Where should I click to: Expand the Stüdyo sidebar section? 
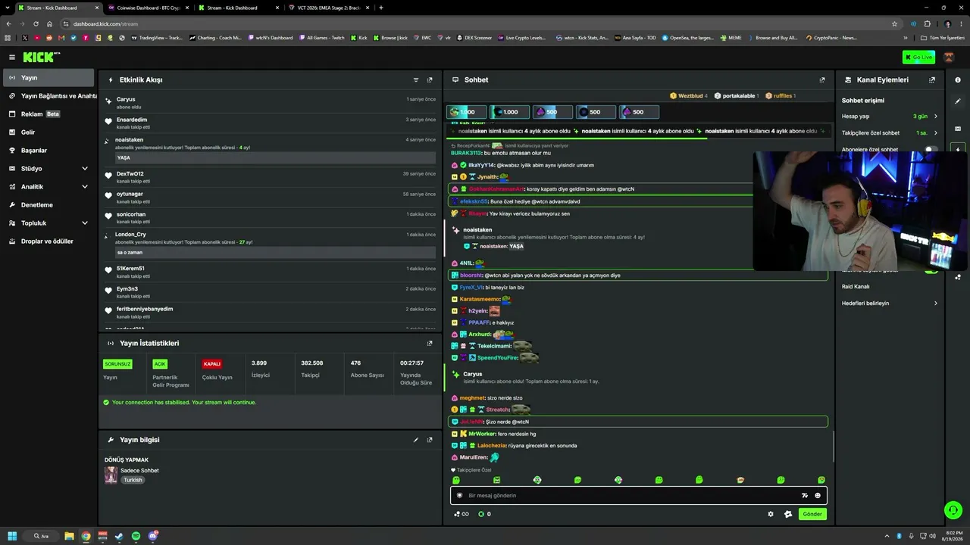(85, 169)
